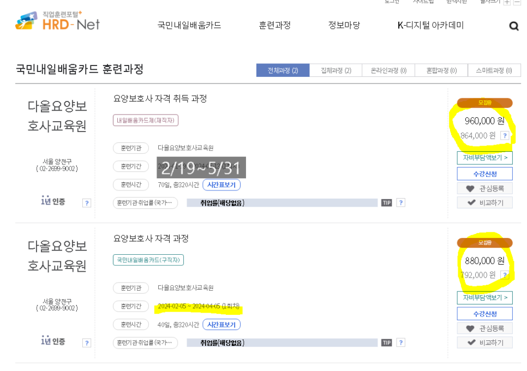The height and width of the screenshot is (371, 527).
Task: Open 시간표보기 for the 40일 course
Action: click(221, 325)
